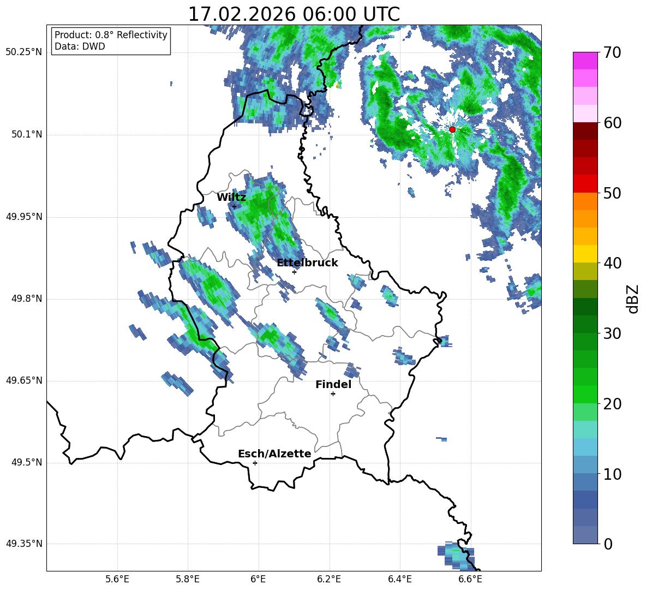Click the 'Data: DWD' text

coord(80,46)
